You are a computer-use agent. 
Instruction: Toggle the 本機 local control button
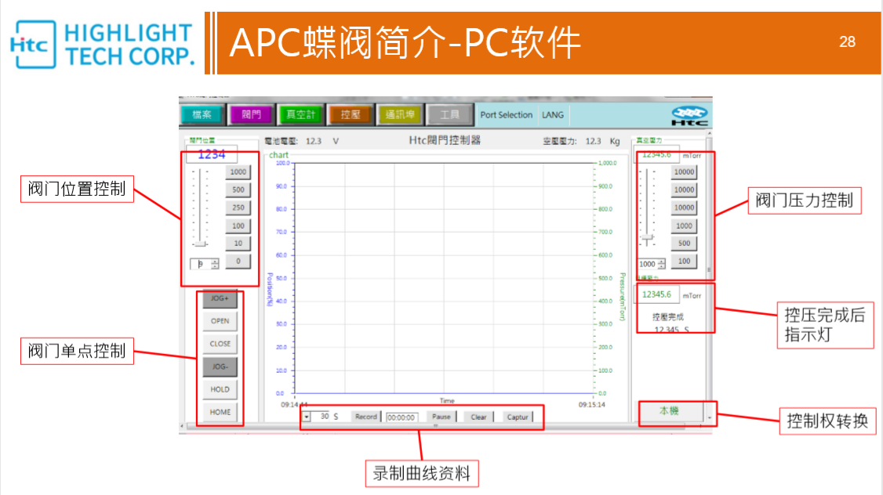point(668,411)
